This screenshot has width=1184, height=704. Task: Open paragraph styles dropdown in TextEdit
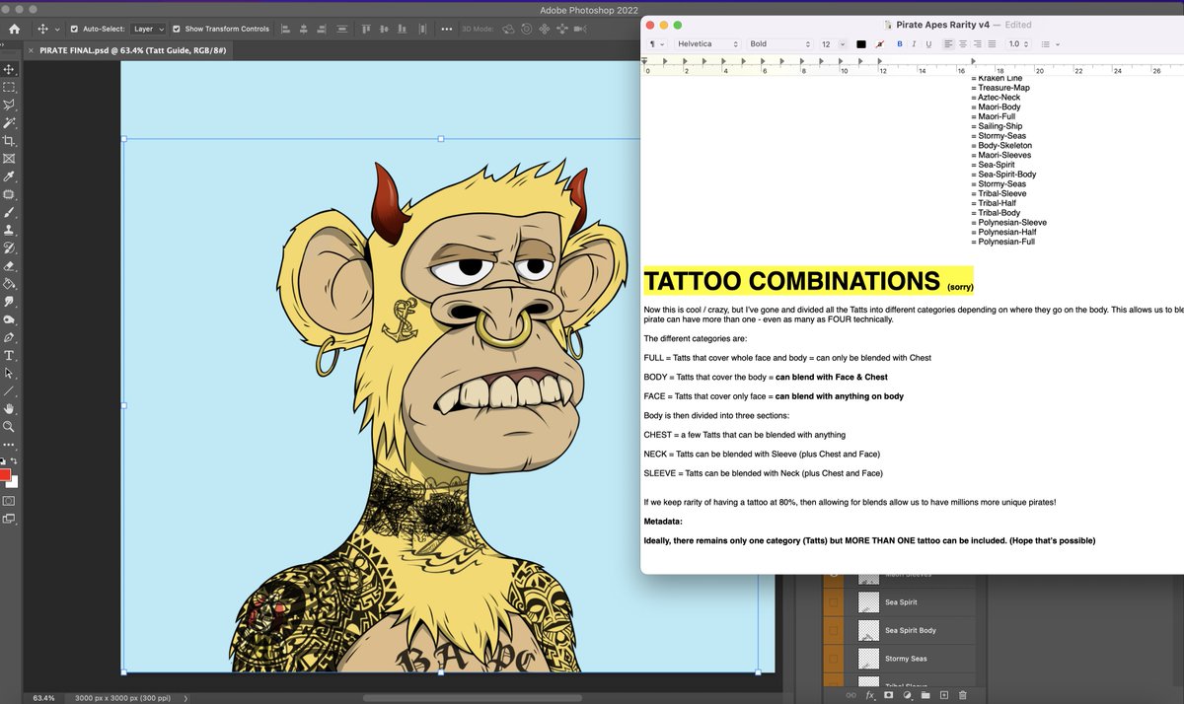[656, 44]
